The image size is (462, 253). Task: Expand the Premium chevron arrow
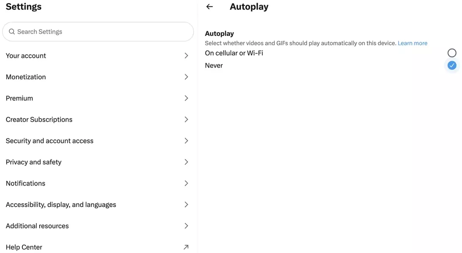click(x=186, y=98)
